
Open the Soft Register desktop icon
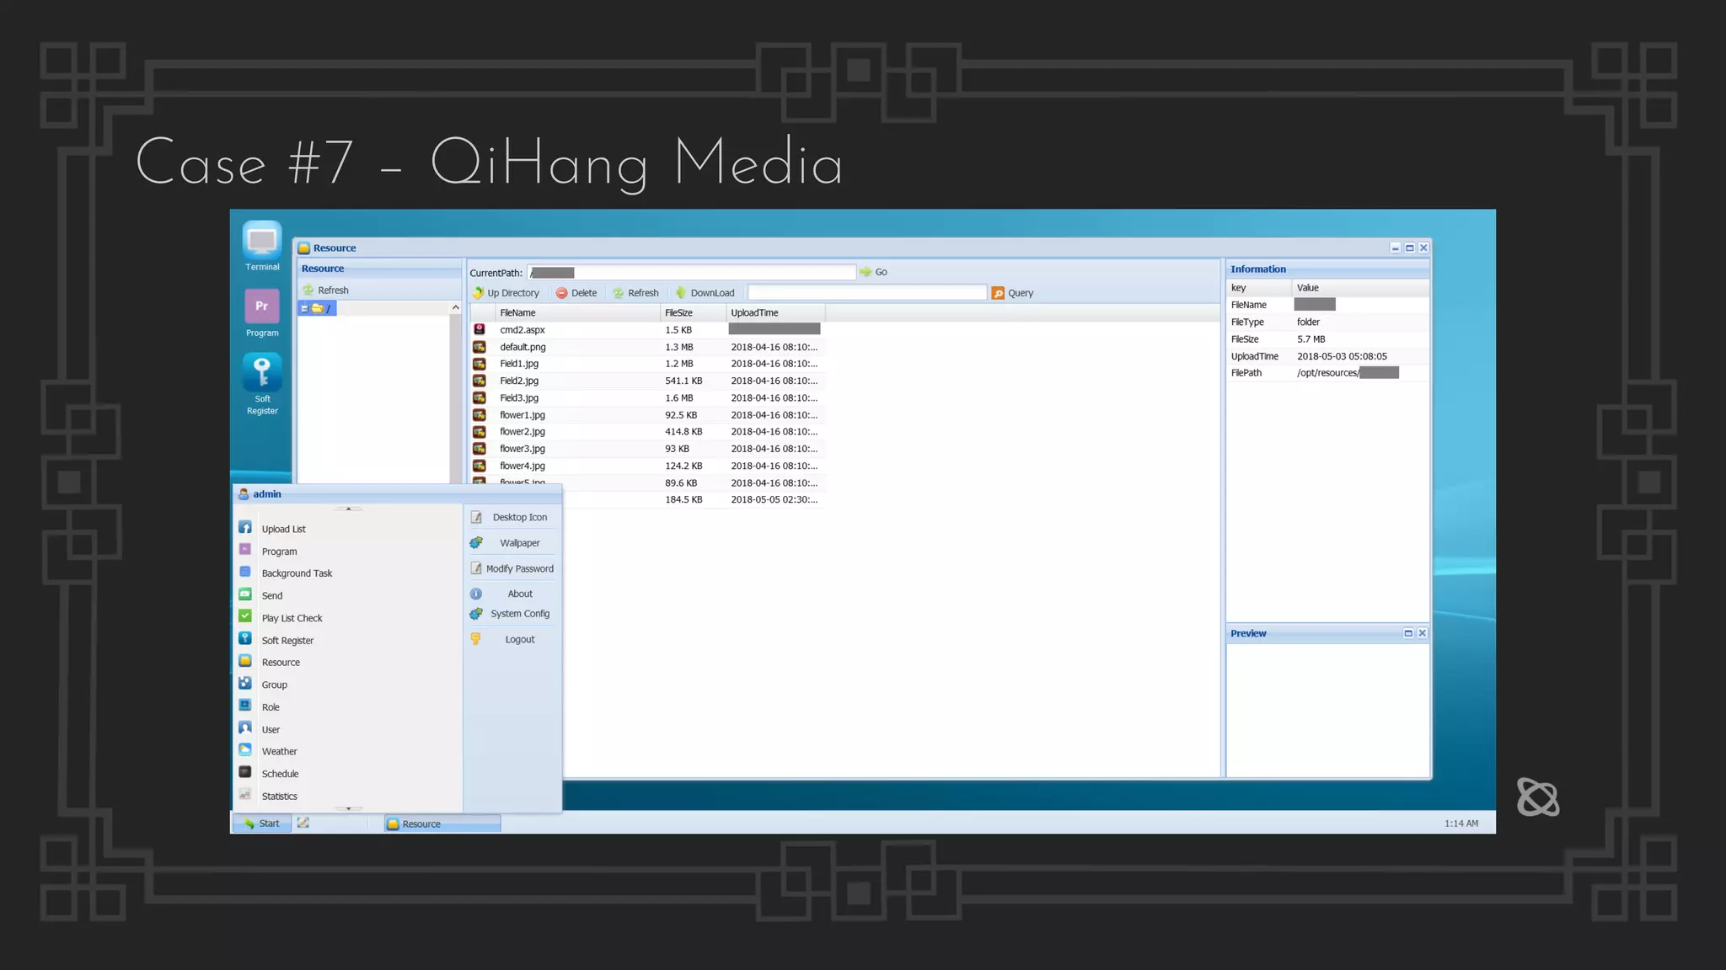click(262, 384)
